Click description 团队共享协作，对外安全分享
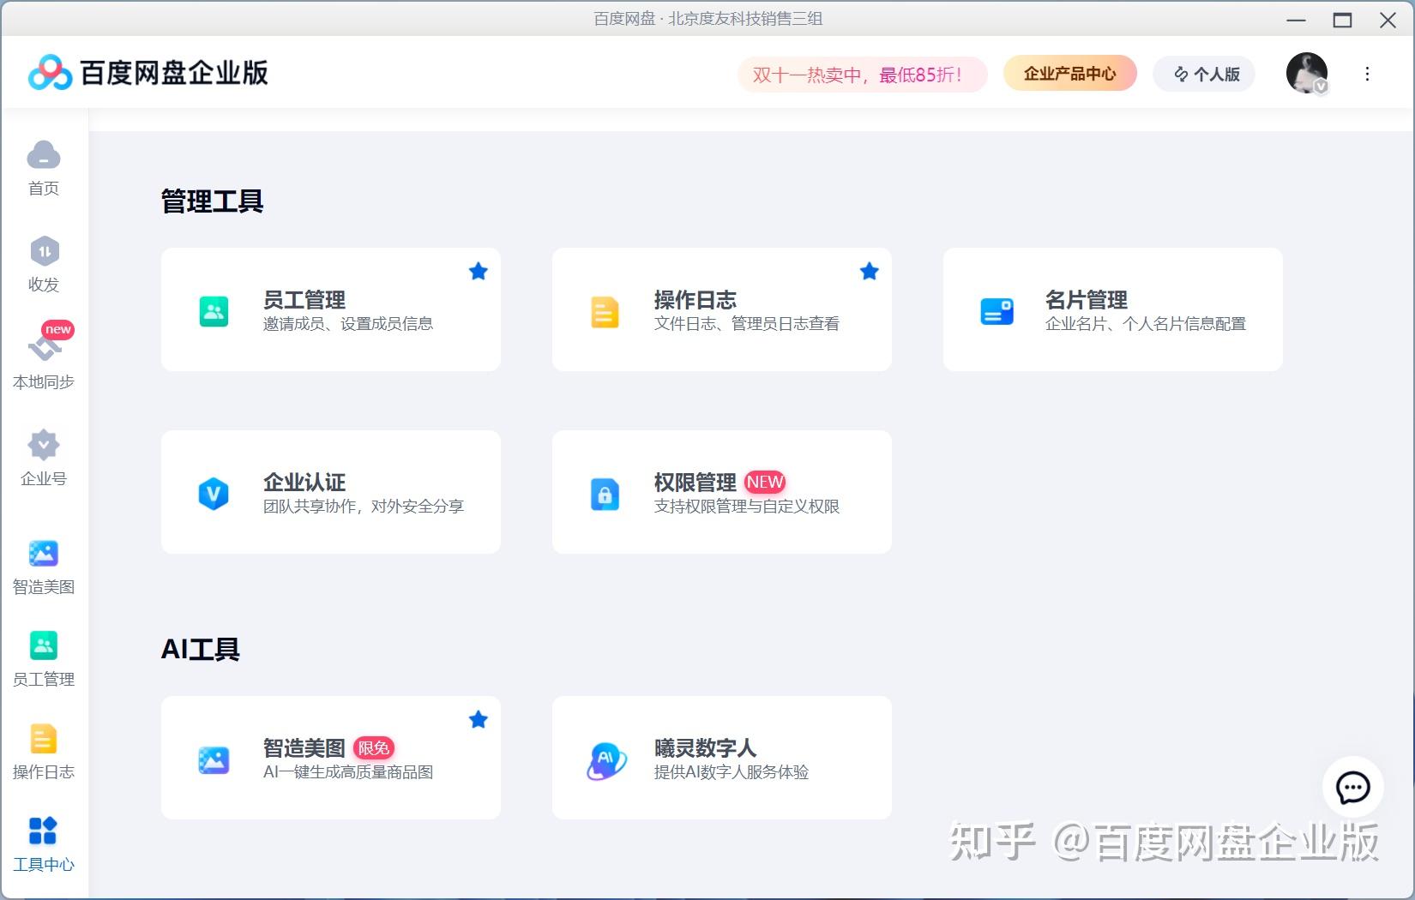The height and width of the screenshot is (900, 1415). click(x=364, y=507)
